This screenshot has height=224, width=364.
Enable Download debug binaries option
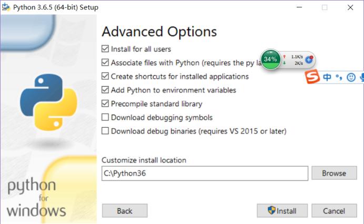click(105, 131)
